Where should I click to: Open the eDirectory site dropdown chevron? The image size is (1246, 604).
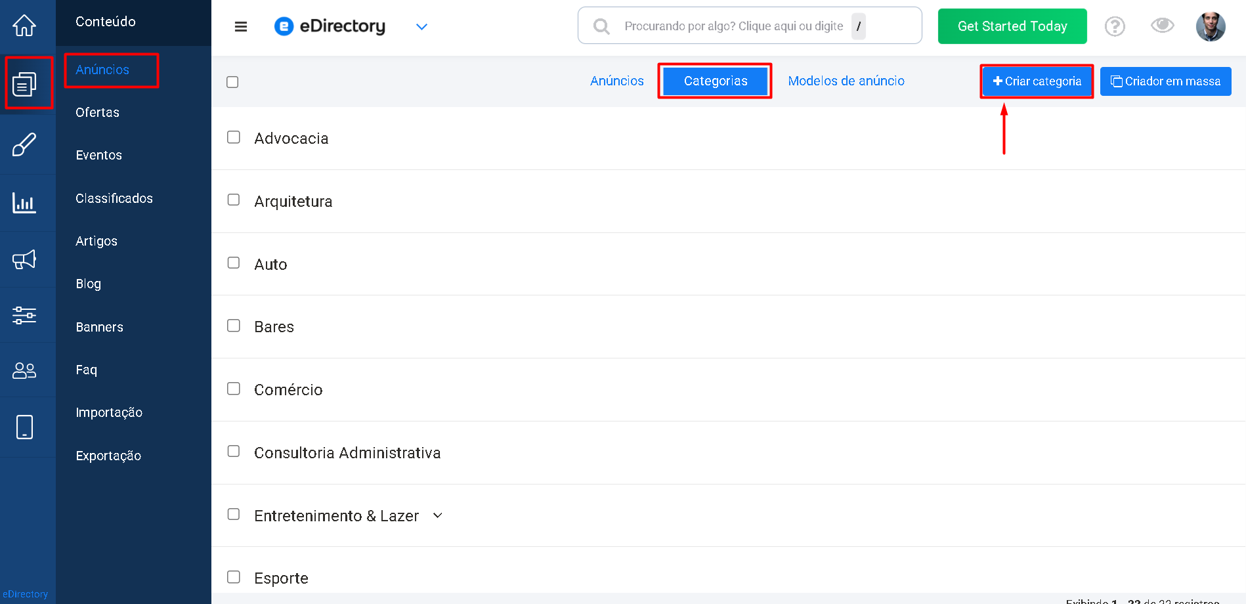tap(421, 27)
